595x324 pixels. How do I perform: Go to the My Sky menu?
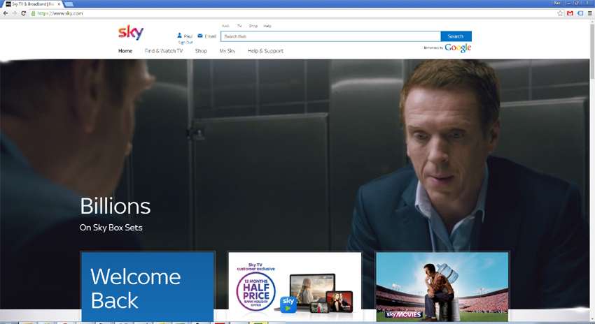(x=227, y=51)
